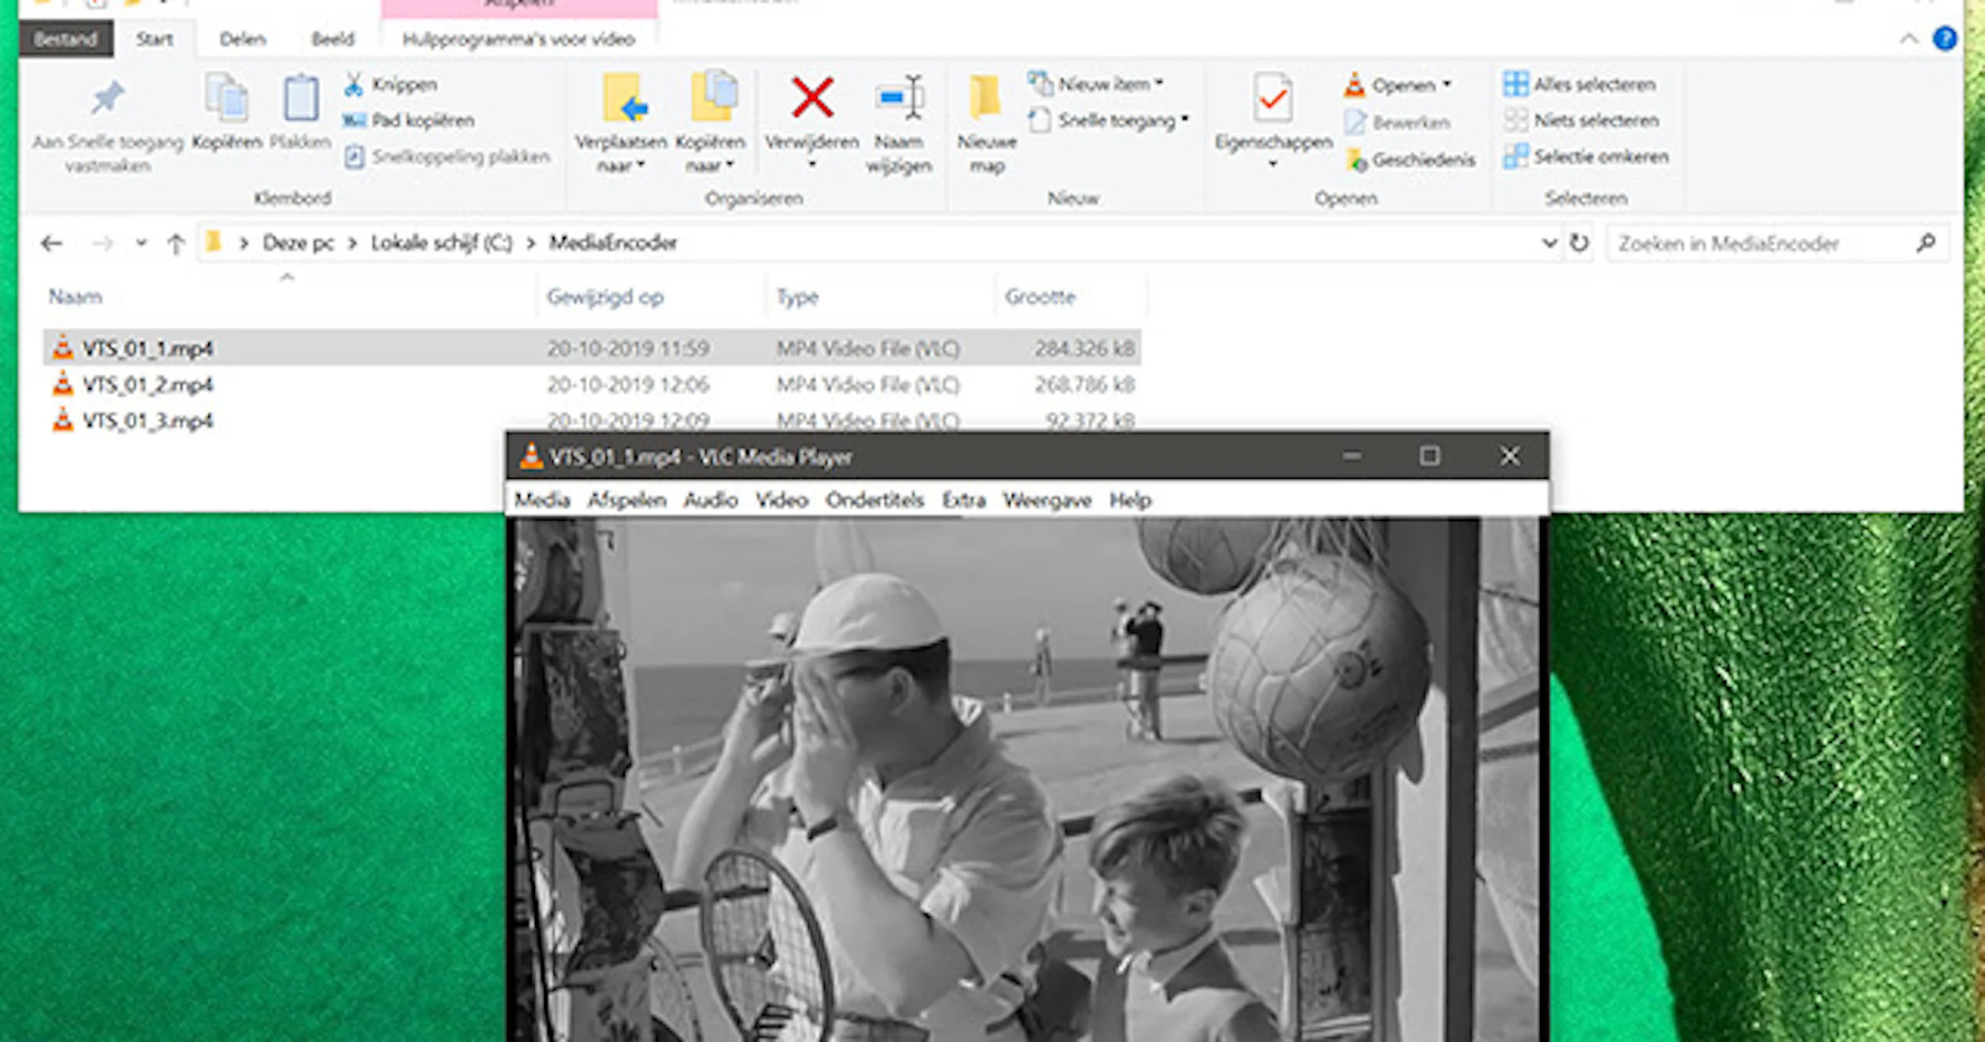The height and width of the screenshot is (1042, 1985).
Task: Open the VLC Audio menu
Action: coord(710,500)
